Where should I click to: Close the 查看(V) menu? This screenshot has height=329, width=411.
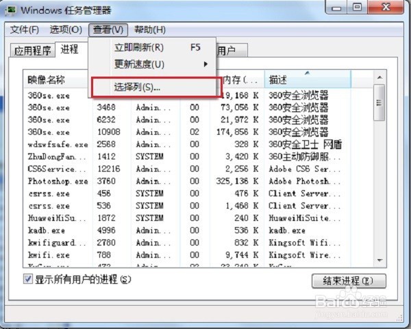pyautogui.click(x=108, y=29)
